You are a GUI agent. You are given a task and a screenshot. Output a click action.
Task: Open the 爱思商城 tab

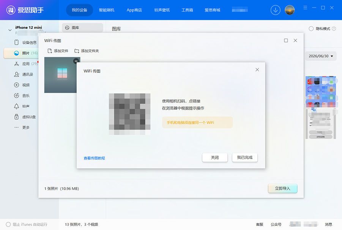[x=212, y=10]
